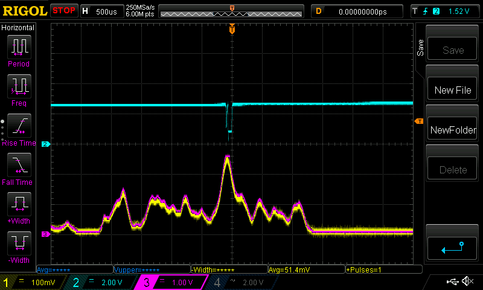The height and width of the screenshot is (290, 483).
Task: Click the Vupper=***** measurement result
Action: [152, 269]
